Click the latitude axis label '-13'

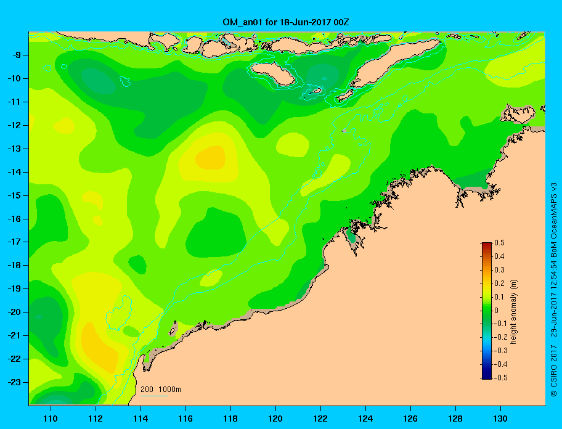click(15, 149)
